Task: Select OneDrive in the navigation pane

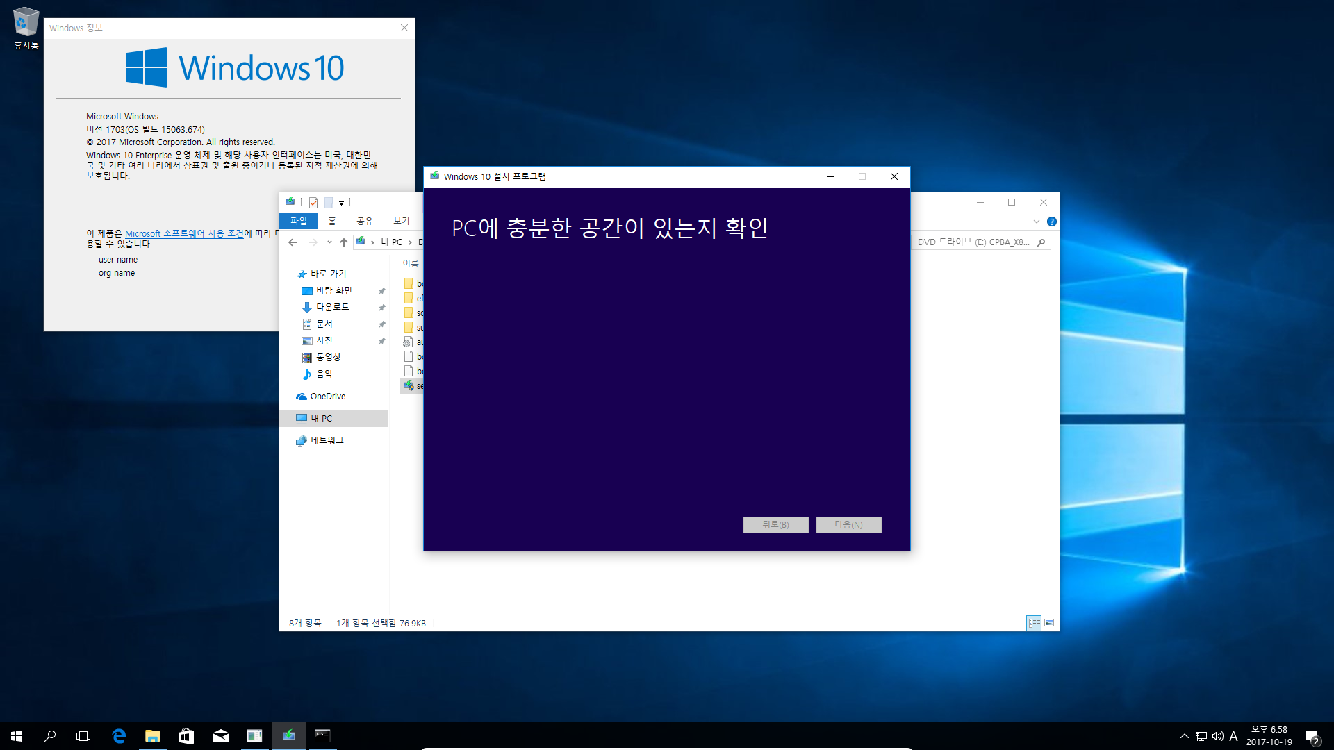Action: click(327, 397)
